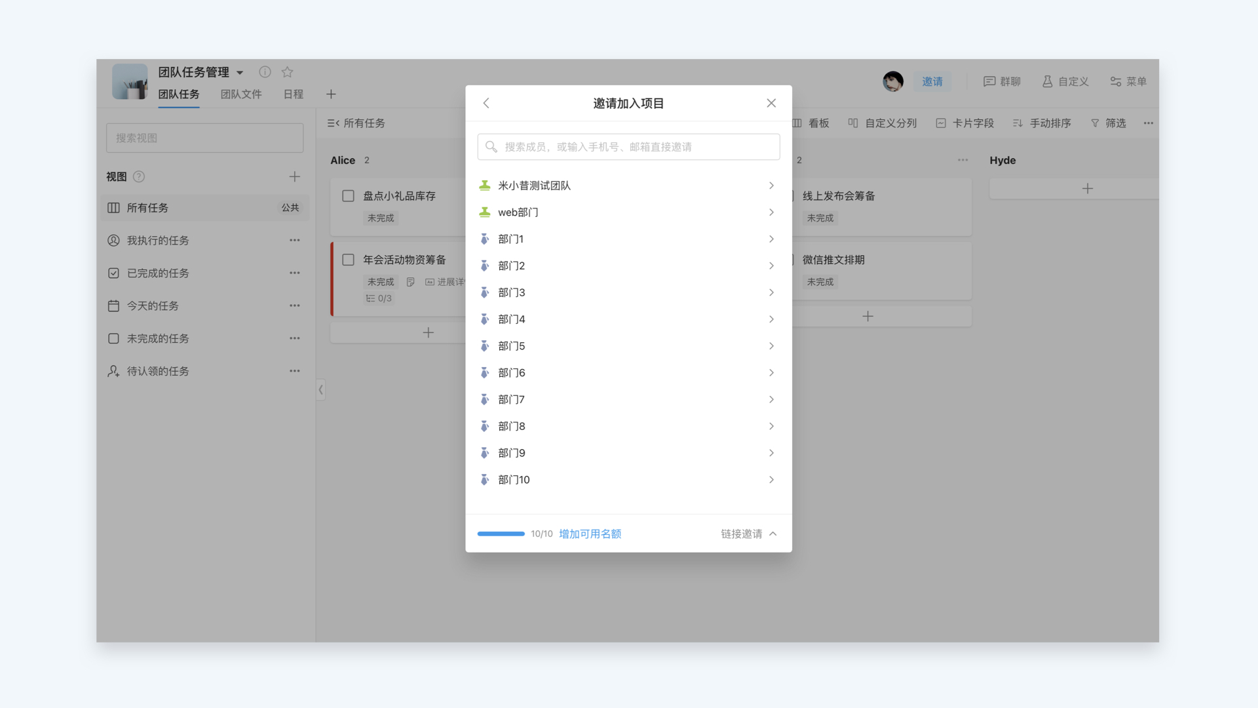
Task: Expand 部门6 via its chevron
Action: [x=771, y=373]
